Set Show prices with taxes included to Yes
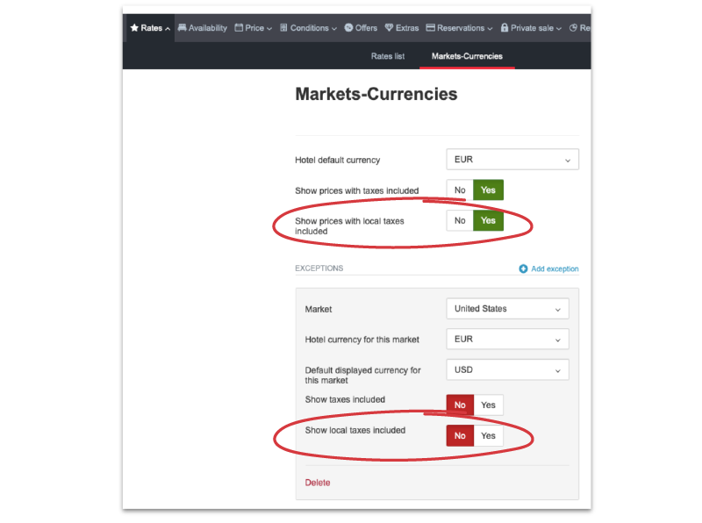 click(x=488, y=190)
